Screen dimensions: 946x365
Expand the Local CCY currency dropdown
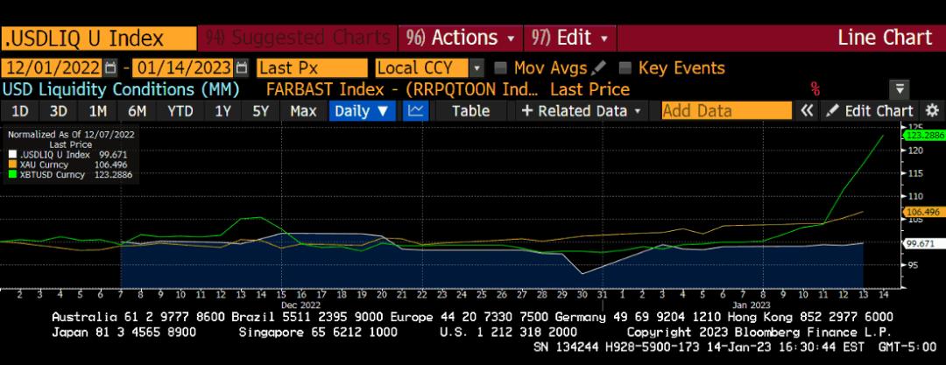tap(477, 68)
